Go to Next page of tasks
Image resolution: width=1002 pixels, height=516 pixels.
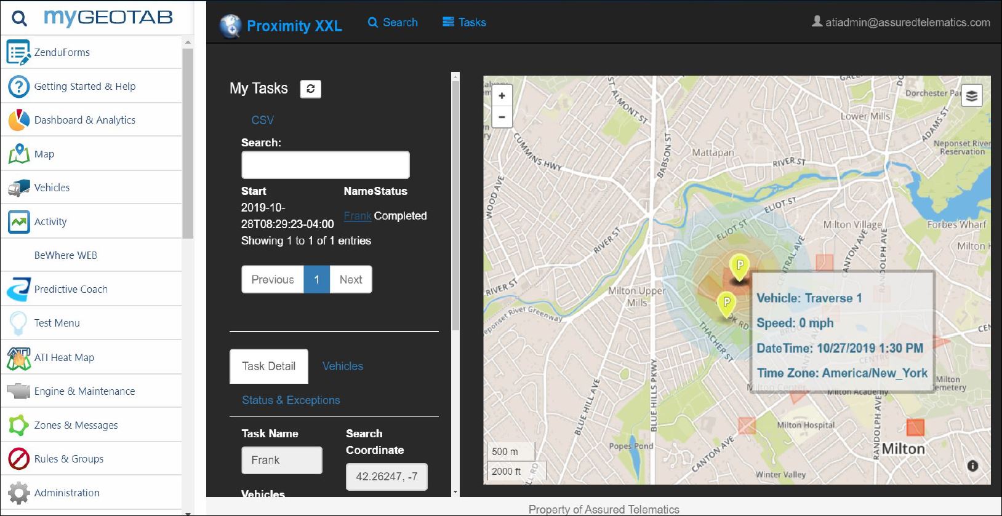pyautogui.click(x=351, y=280)
